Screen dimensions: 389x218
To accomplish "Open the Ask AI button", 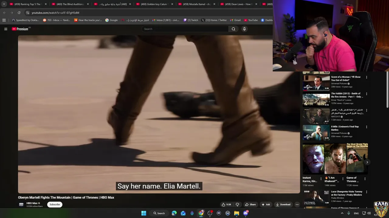I will (x=266, y=204).
